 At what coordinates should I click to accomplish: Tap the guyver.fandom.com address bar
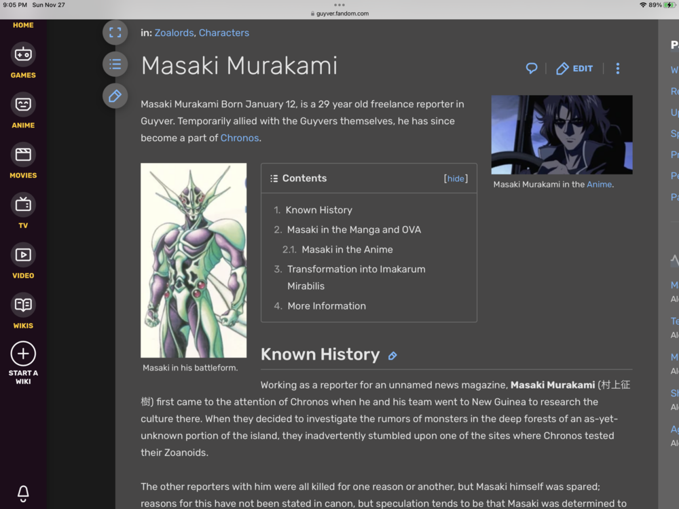click(x=339, y=14)
